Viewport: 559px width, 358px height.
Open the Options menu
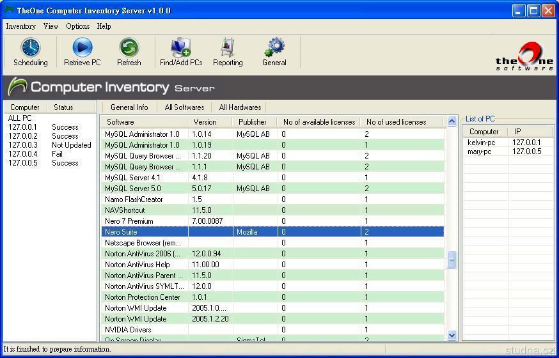(77, 26)
